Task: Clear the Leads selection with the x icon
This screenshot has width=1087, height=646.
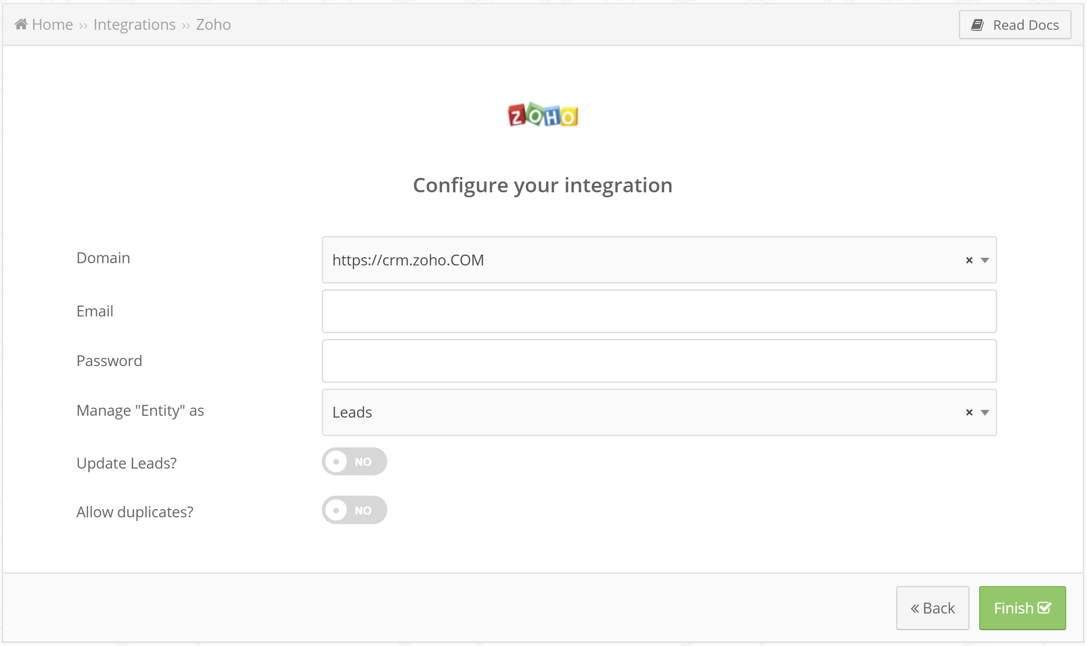Action: (x=969, y=412)
